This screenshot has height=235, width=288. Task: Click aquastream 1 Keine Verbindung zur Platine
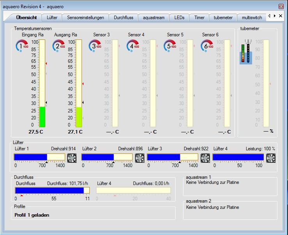click(x=213, y=182)
